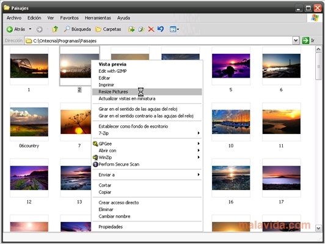
Task: Click the file name label 7
Action: [x=79, y=146]
